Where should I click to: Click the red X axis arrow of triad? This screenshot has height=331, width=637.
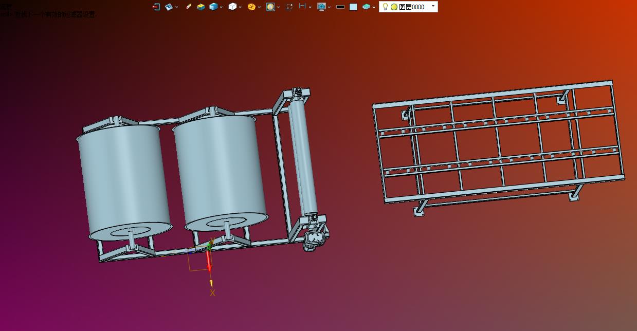point(209,261)
